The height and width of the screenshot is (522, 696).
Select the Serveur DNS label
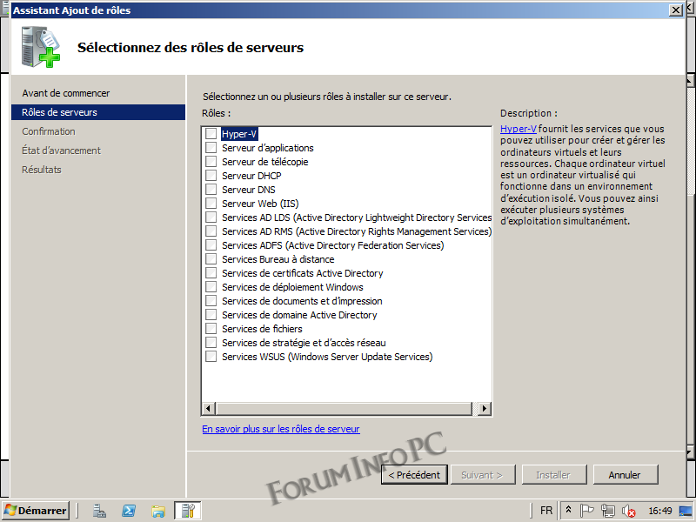(x=249, y=190)
